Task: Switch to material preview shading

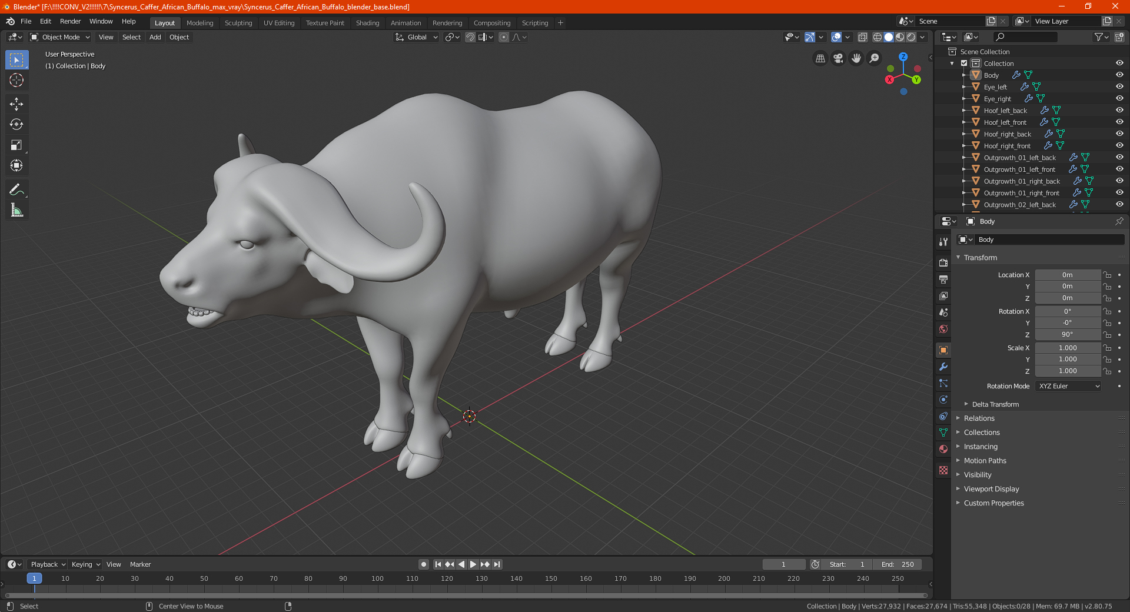Action: click(900, 37)
